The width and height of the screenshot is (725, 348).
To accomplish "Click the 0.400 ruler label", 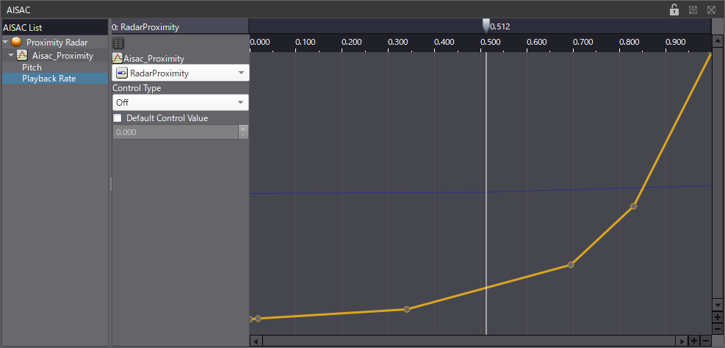I will tap(444, 42).
